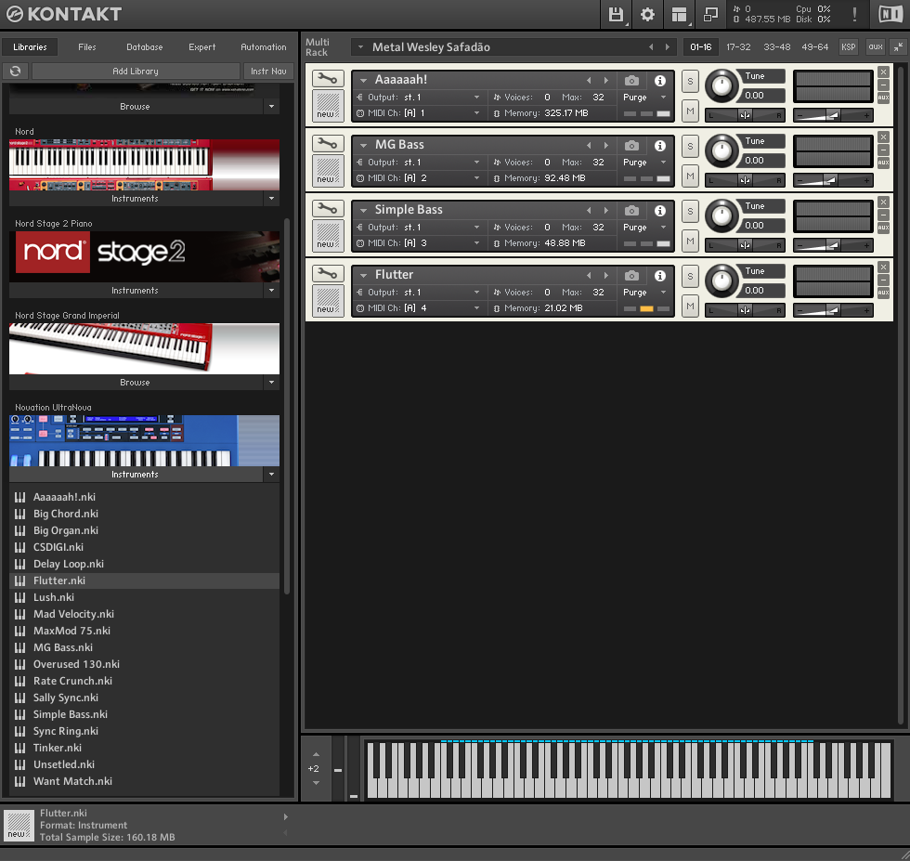910x861 pixels.
Task: Click the refresh libraries icon
Action: (x=15, y=71)
